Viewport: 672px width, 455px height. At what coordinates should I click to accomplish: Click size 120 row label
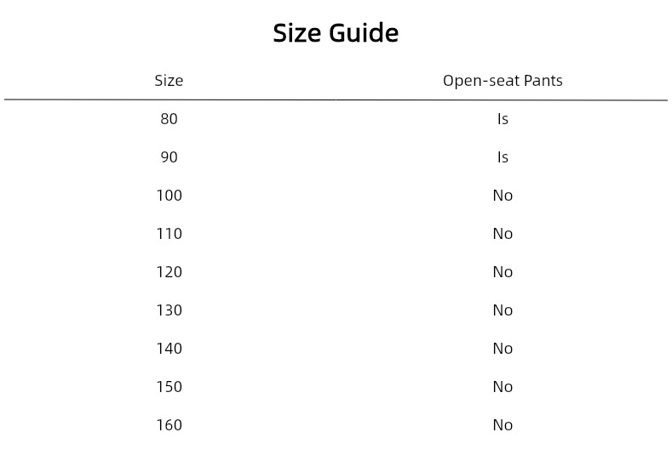[169, 272]
